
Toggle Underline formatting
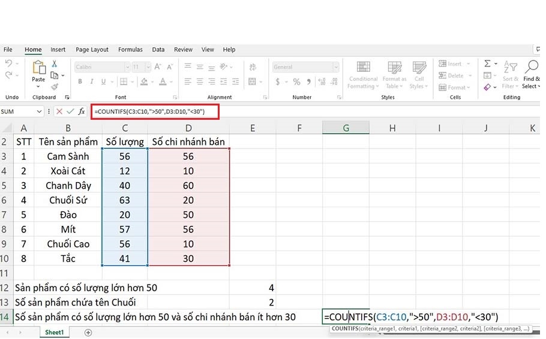click(x=103, y=81)
